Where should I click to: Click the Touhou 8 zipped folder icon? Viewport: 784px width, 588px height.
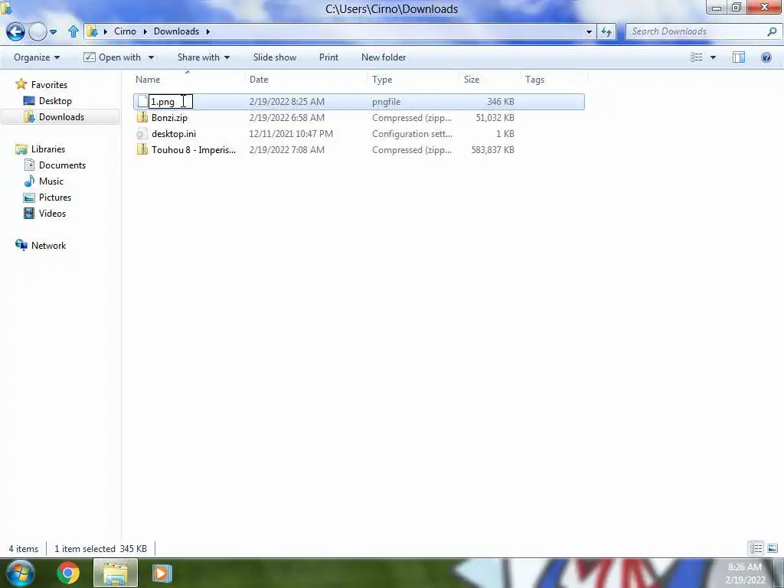tap(142, 149)
